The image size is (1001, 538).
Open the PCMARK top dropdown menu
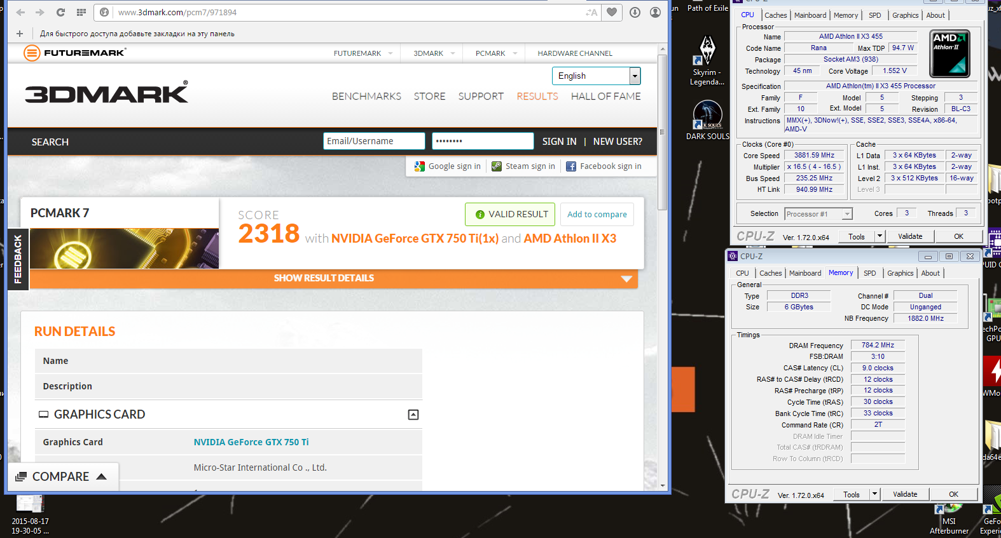(496, 53)
